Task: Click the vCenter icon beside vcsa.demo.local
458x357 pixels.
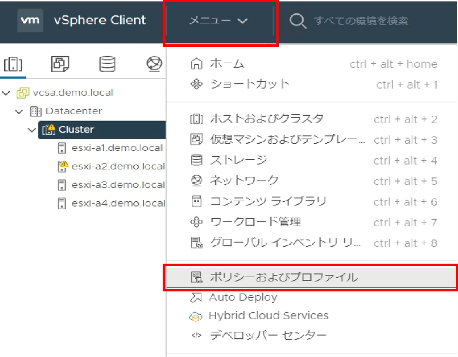Action: coord(23,93)
